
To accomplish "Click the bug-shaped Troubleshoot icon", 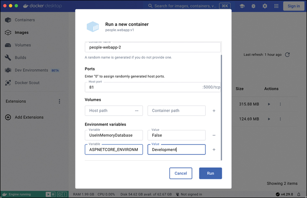I will [x=253, y=6].
